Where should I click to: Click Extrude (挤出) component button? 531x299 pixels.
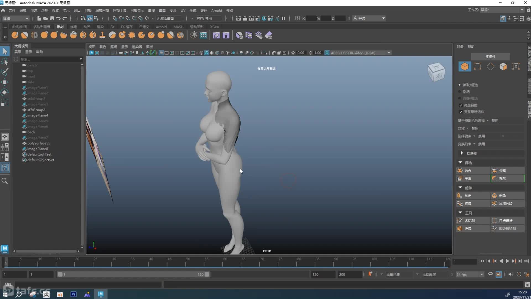[x=473, y=196]
